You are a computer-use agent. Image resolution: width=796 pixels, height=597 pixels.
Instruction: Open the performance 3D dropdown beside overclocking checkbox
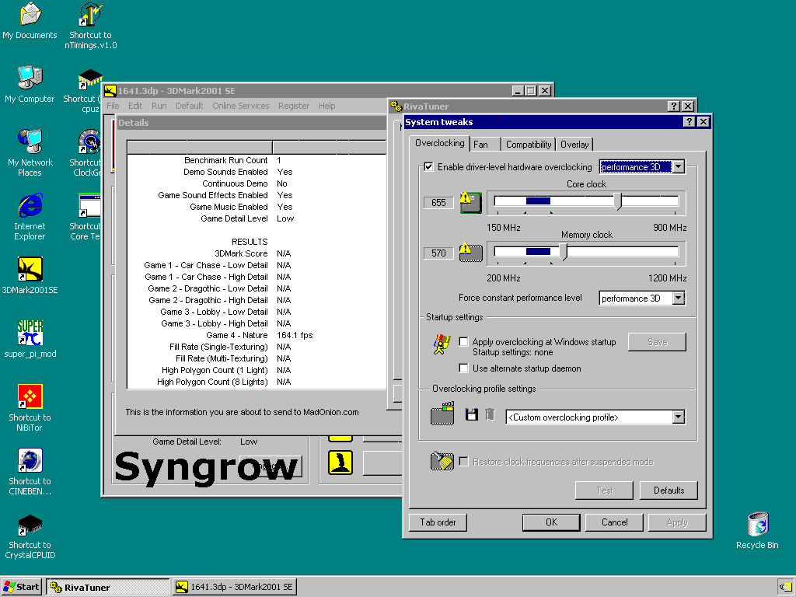click(x=678, y=167)
